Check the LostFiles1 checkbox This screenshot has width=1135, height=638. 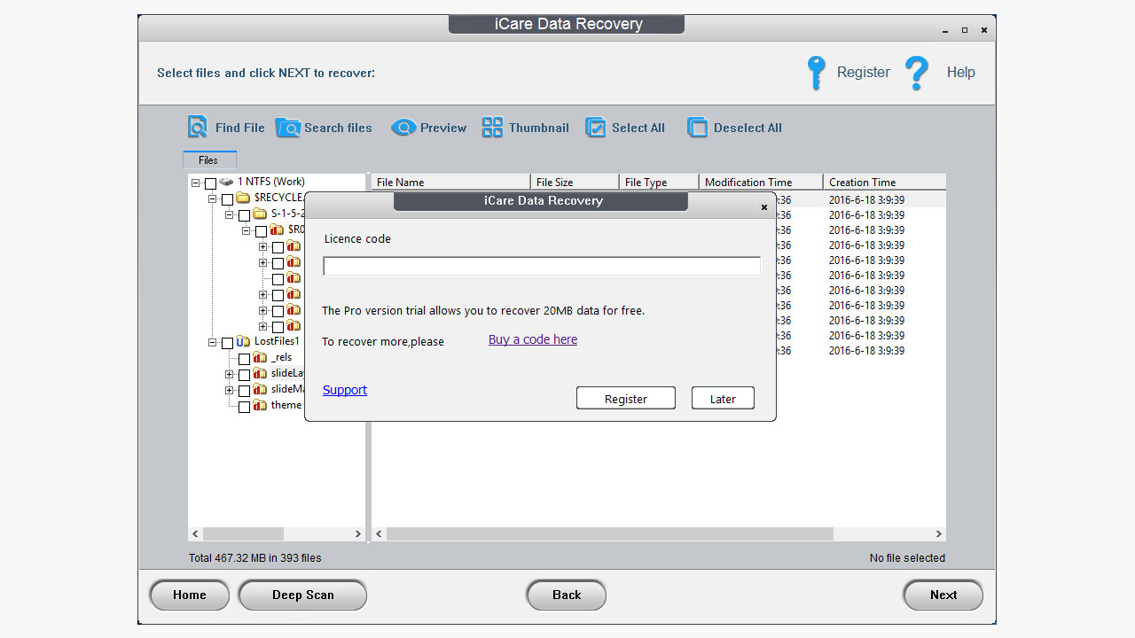coord(227,343)
